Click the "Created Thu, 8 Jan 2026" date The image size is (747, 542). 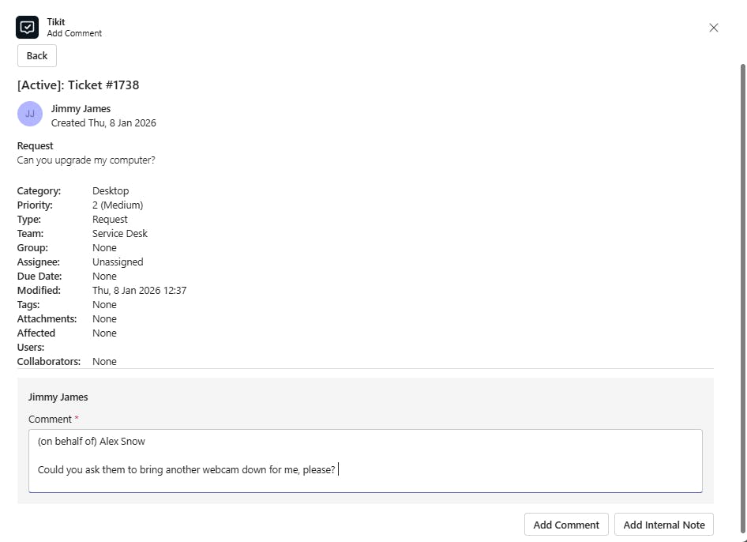tap(103, 123)
